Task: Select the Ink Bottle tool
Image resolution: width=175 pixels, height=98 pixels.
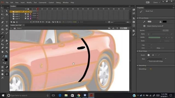Action: tap(2, 44)
